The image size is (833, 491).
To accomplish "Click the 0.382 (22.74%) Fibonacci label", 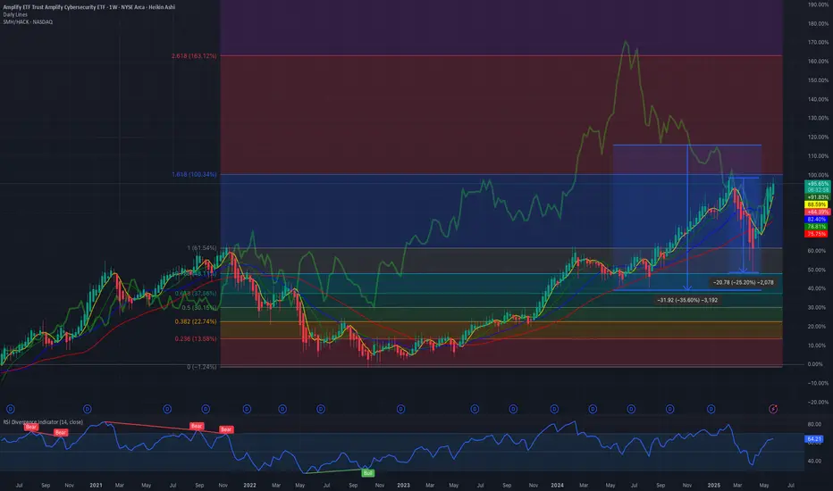I will [196, 321].
